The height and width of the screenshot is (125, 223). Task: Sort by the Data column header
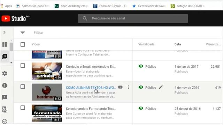178,44
